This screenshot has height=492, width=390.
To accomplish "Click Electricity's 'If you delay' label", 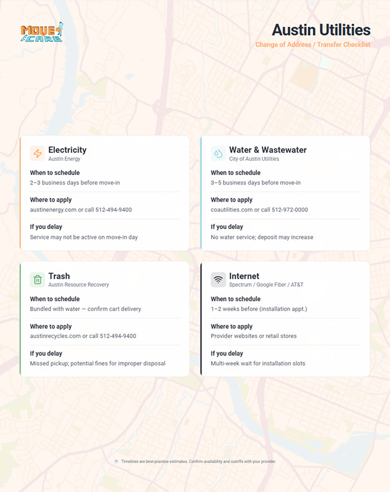I will click(46, 227).
